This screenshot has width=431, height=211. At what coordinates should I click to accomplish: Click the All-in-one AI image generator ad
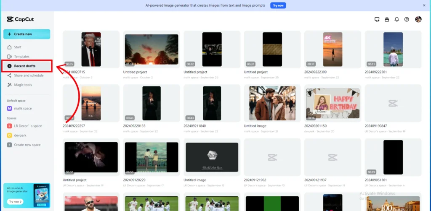[x=27, y=195]
